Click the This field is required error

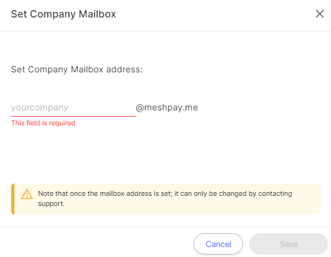[x=43, y=123]
